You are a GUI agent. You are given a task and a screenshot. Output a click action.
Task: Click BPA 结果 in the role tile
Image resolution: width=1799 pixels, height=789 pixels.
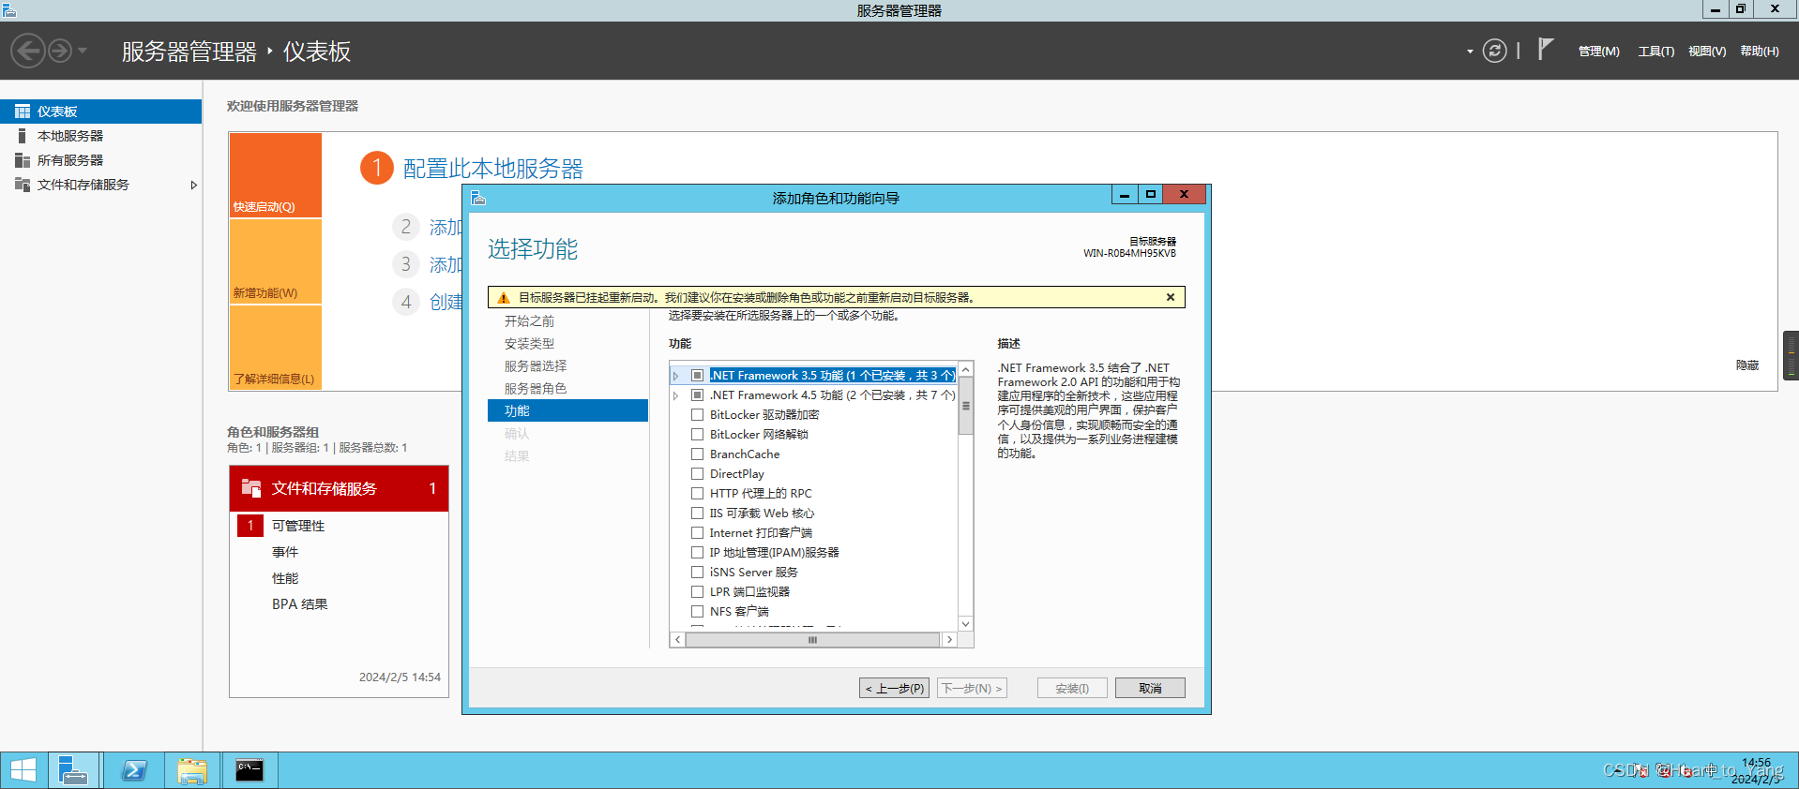[x=299, y=604]
